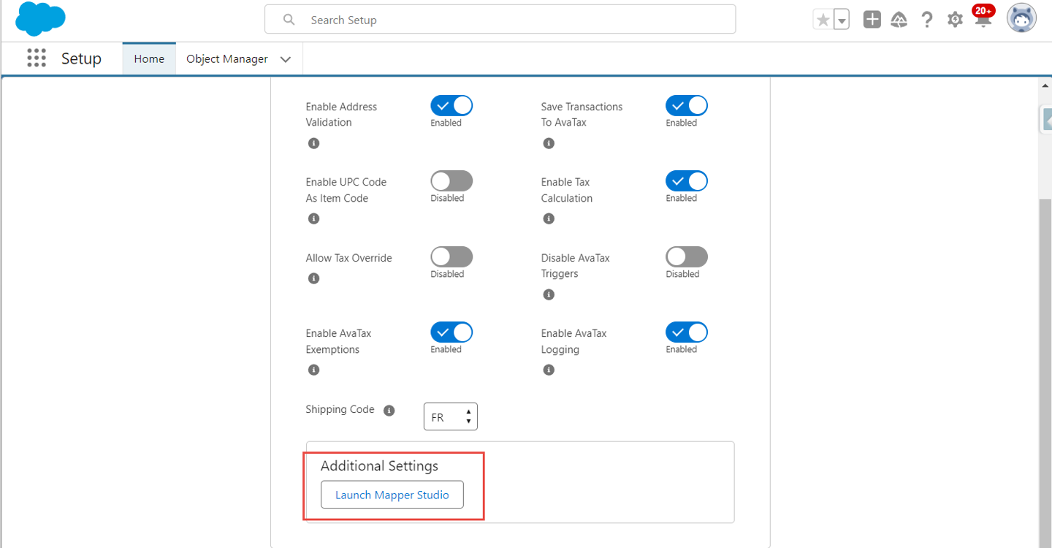Toggle Enable Address Validation switch
The image size is (1052, 548).
point(451,105)
